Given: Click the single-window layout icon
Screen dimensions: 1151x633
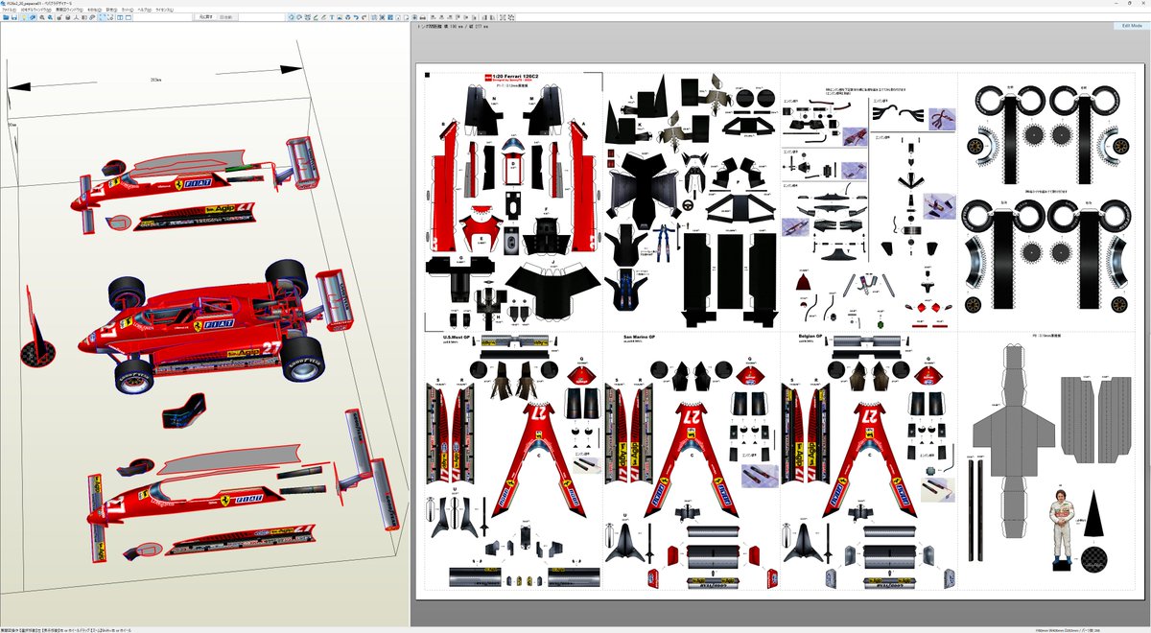Looking at the screenshot, I should point(129,17).
